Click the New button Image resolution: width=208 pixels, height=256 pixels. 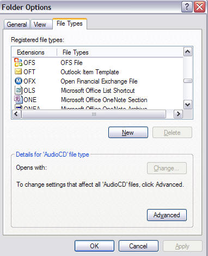click(128, 133)
